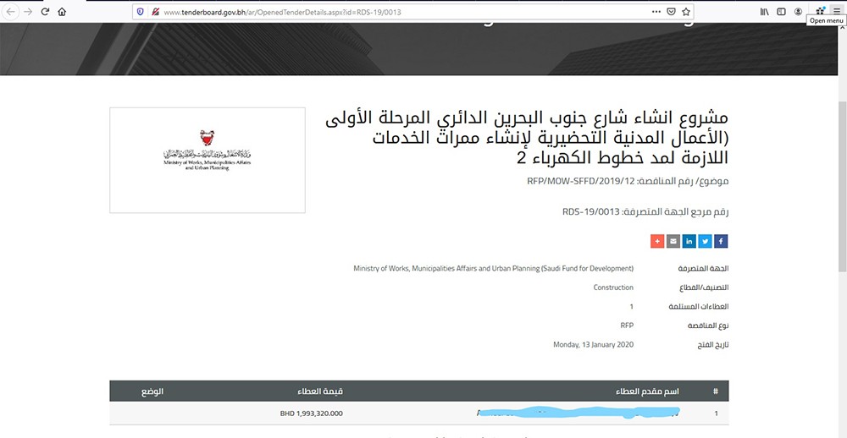This screenshot has width=847, height=438.
Task: Click the Construction sector value
Action: point(613,287)
